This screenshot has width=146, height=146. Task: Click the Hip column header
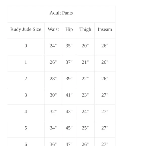click(x=69, y=29)
